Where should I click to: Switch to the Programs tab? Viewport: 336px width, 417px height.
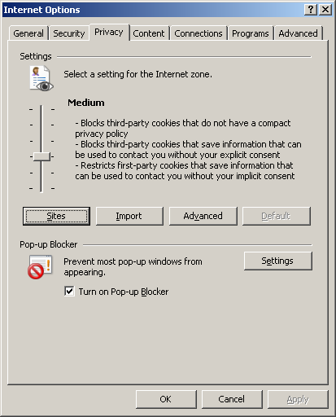click(x=251, y=33)
